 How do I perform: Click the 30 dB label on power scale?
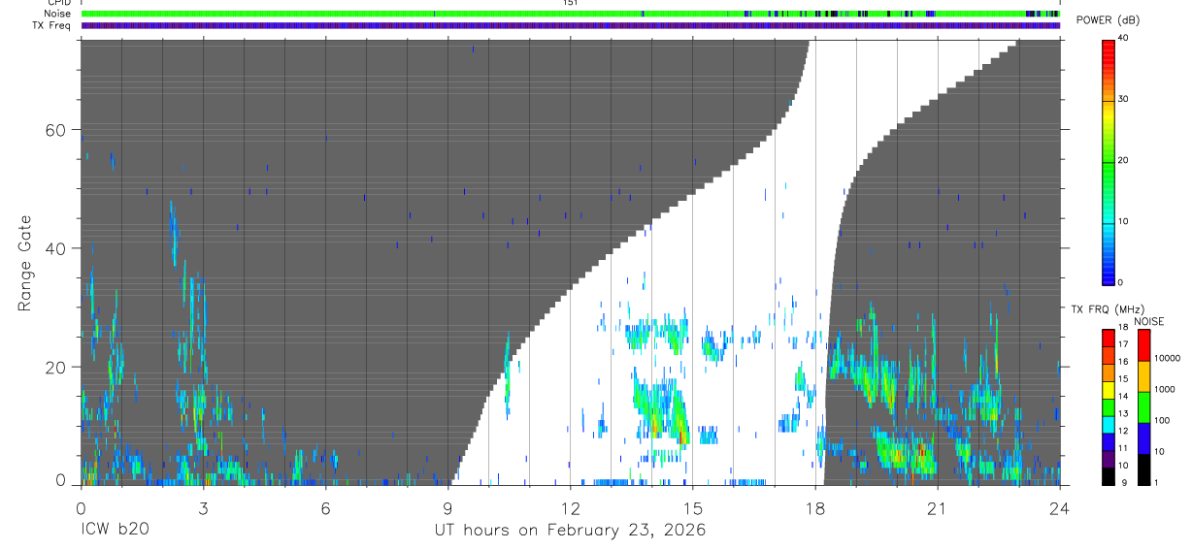pos(1122,100)
